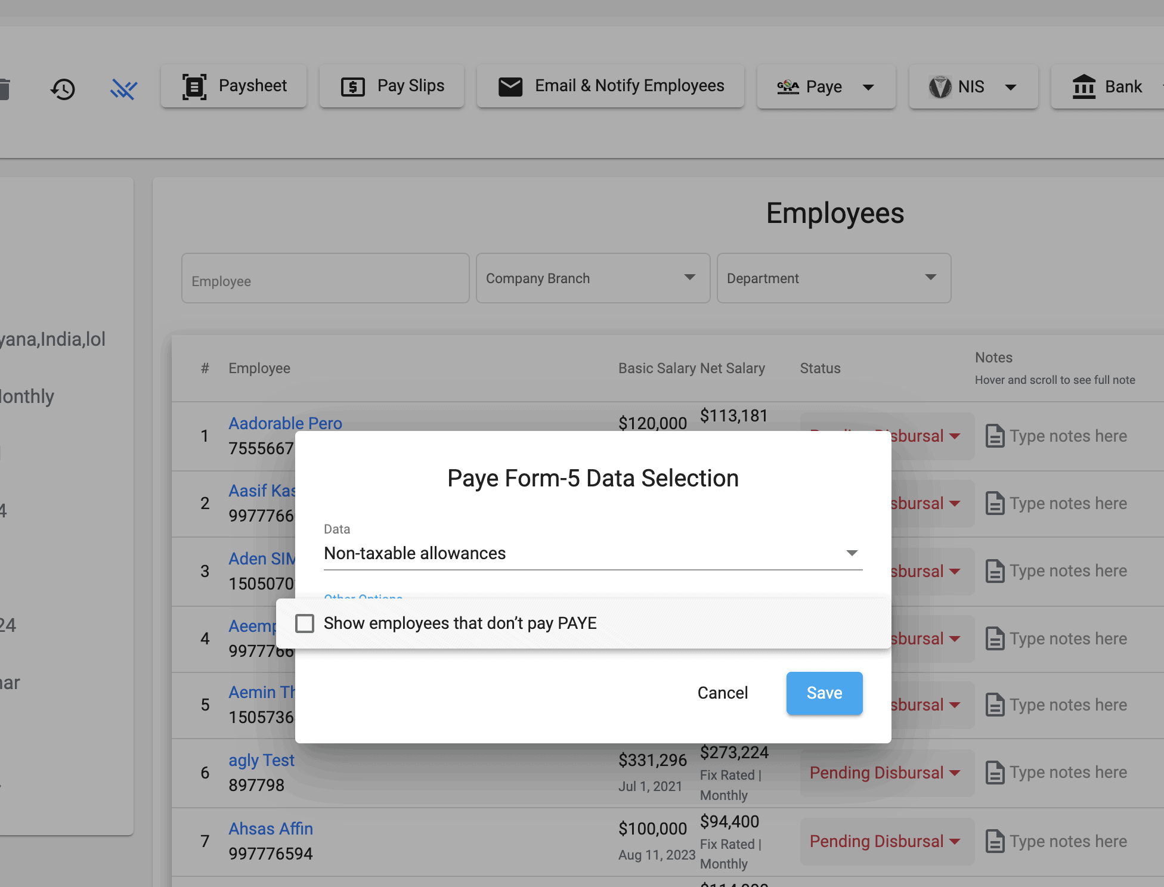Click the Pay Slips dollar icon

pos(352,86)
